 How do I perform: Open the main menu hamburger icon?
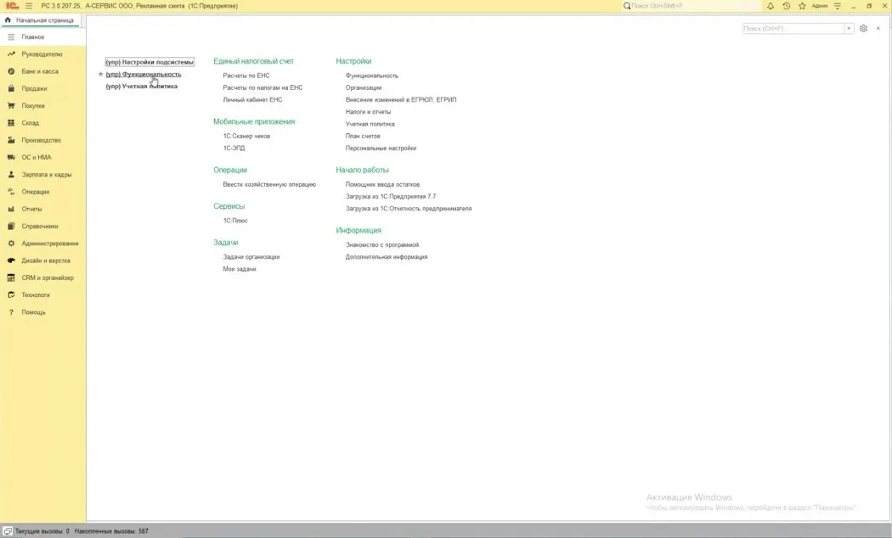(29, 6)
